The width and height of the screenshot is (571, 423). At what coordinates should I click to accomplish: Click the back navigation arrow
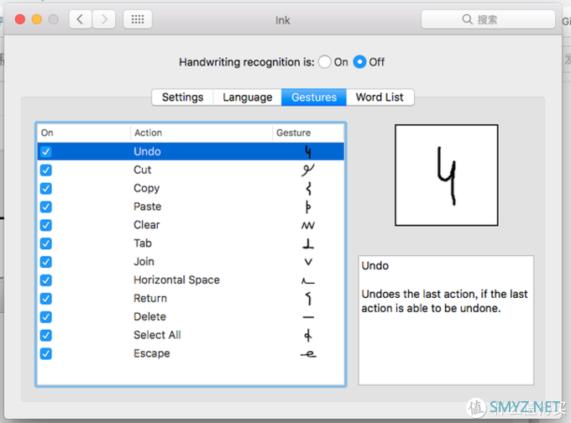point(81,19)
